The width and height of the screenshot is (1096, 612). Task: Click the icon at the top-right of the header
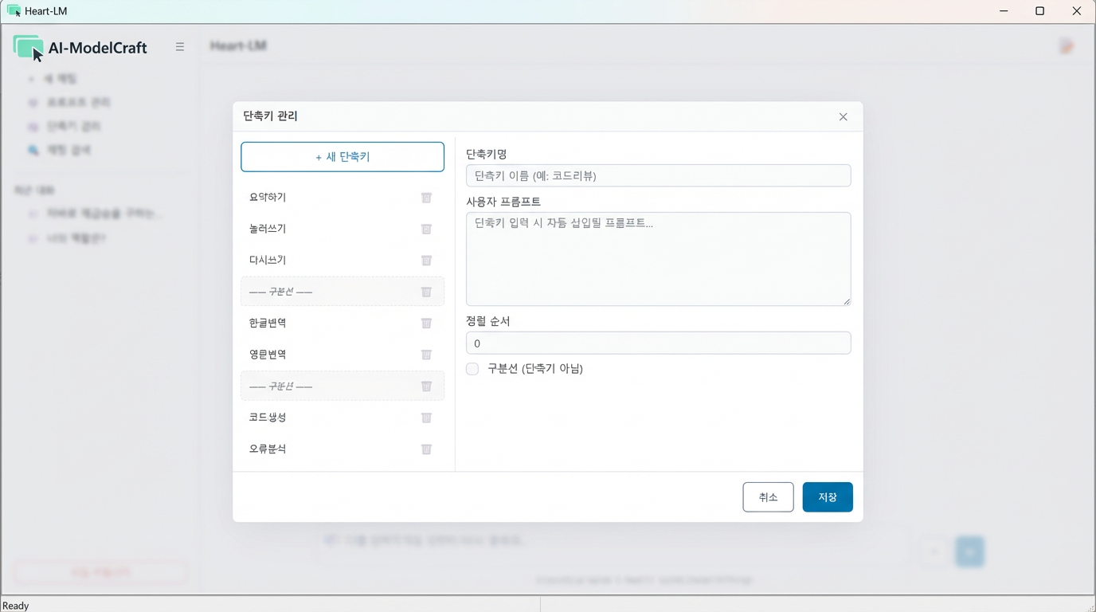point(1066,45)
